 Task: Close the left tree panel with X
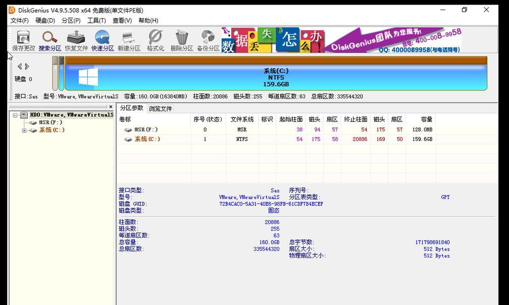click(x=111, y=107)
